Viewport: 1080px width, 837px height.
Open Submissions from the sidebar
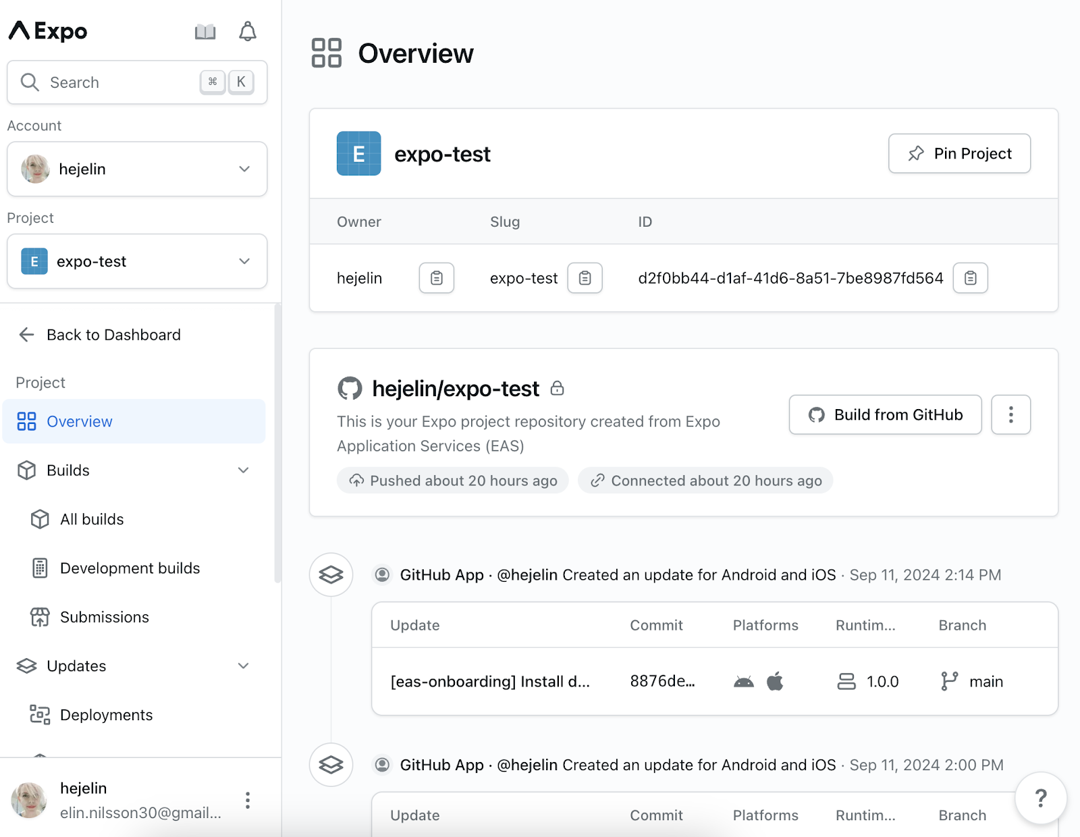(105, 616)
